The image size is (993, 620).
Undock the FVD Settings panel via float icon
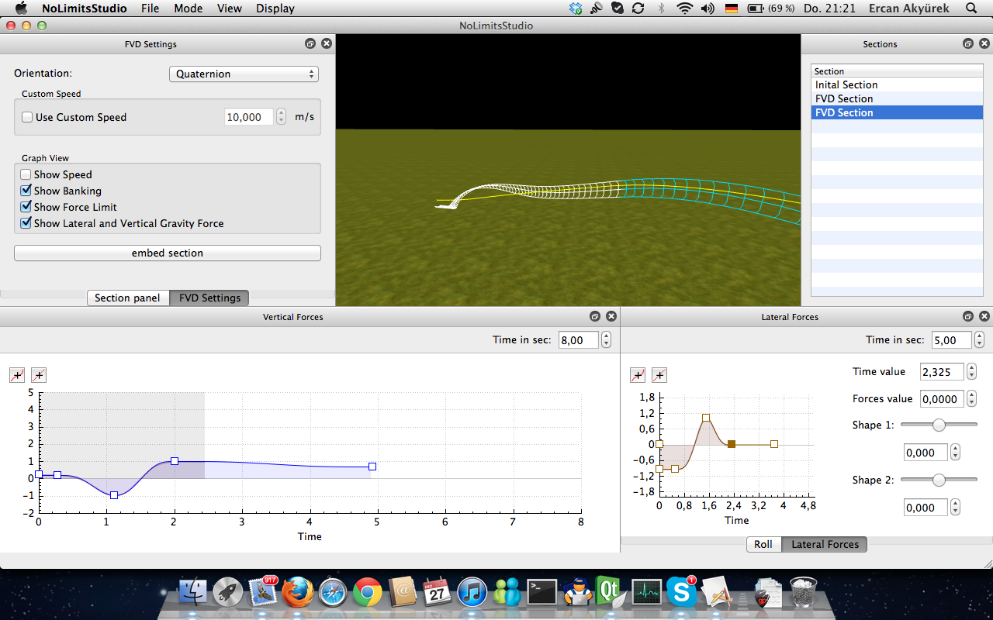click(x=310, y=44)
